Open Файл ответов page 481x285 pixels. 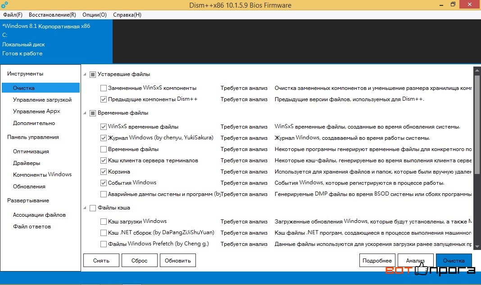[32, 227]
